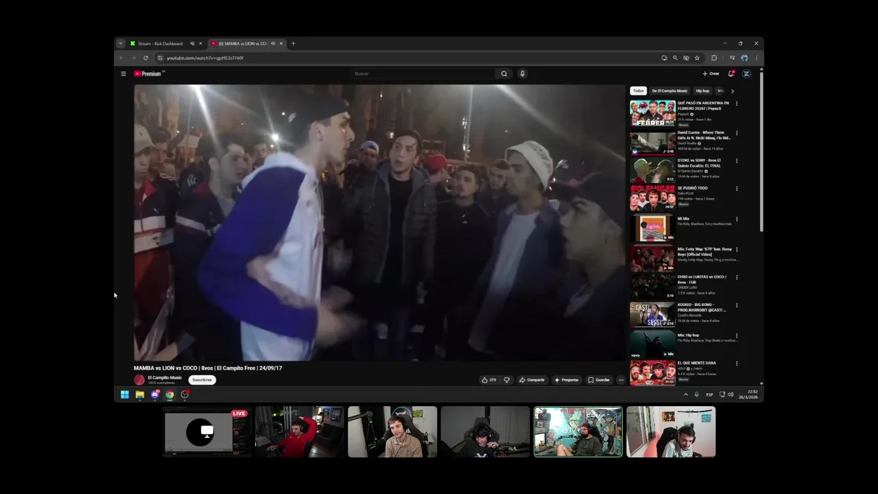The height and width of the screenshot is (494, 878).
Task: Open options menu for Mi Mix
Action: pos(737,220)
